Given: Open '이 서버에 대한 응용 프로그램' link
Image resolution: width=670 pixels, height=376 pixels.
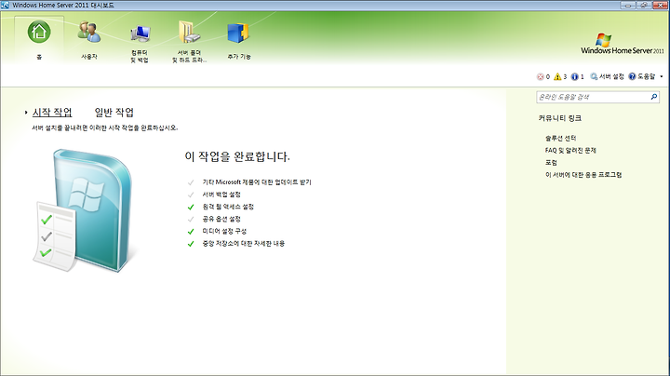Looking at the screenshot, I should tap(583, 175).
